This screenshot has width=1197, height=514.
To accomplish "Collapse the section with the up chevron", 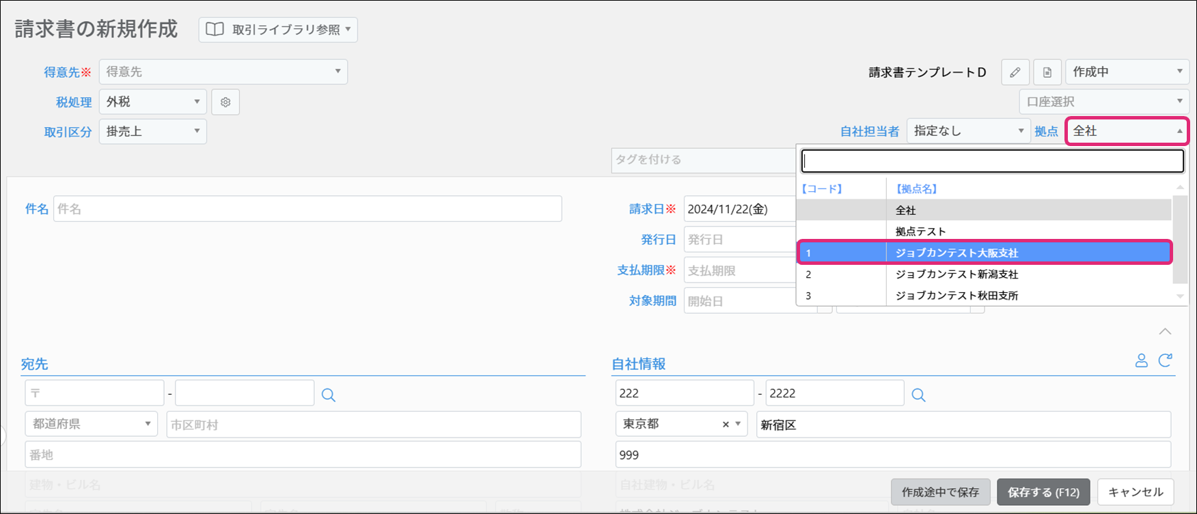I will click(1165, 331).
